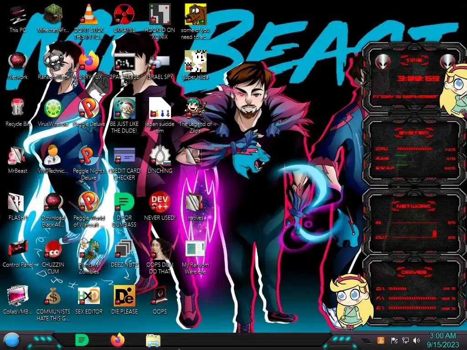This screenshot has height=350, width=467.
Task: Open Firefox from the taskbar
Action: 118,340
